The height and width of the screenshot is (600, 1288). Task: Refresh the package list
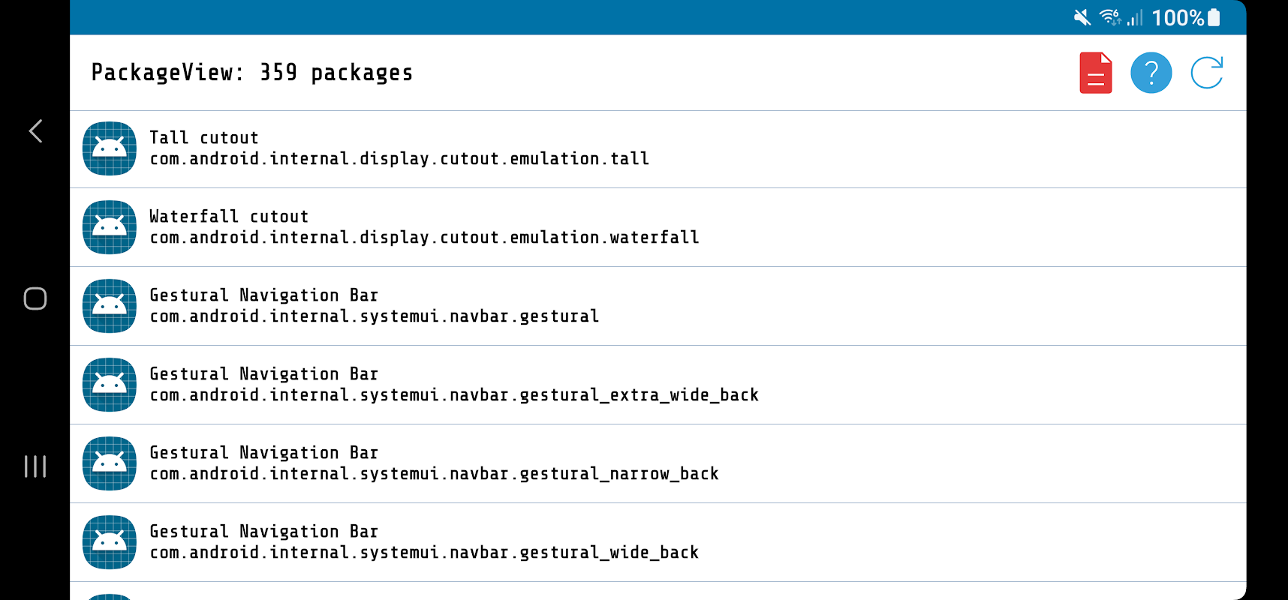tap(1207, 73)
